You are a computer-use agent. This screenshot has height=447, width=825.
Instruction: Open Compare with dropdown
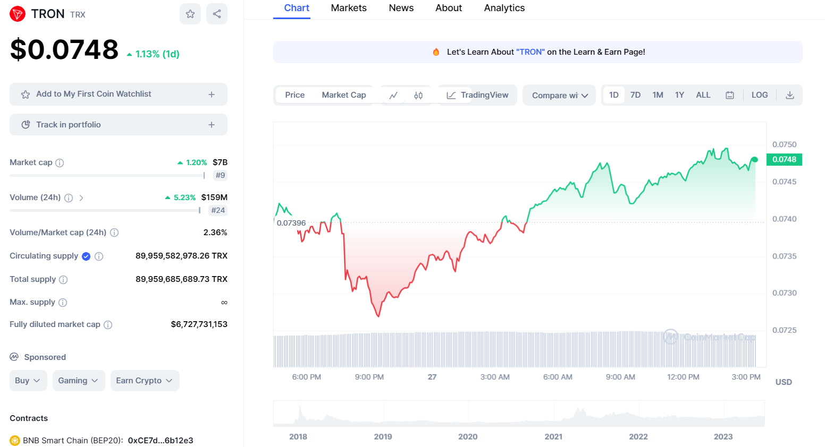[x=559, y=96]
